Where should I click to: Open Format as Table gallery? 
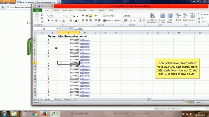point(162,18)
